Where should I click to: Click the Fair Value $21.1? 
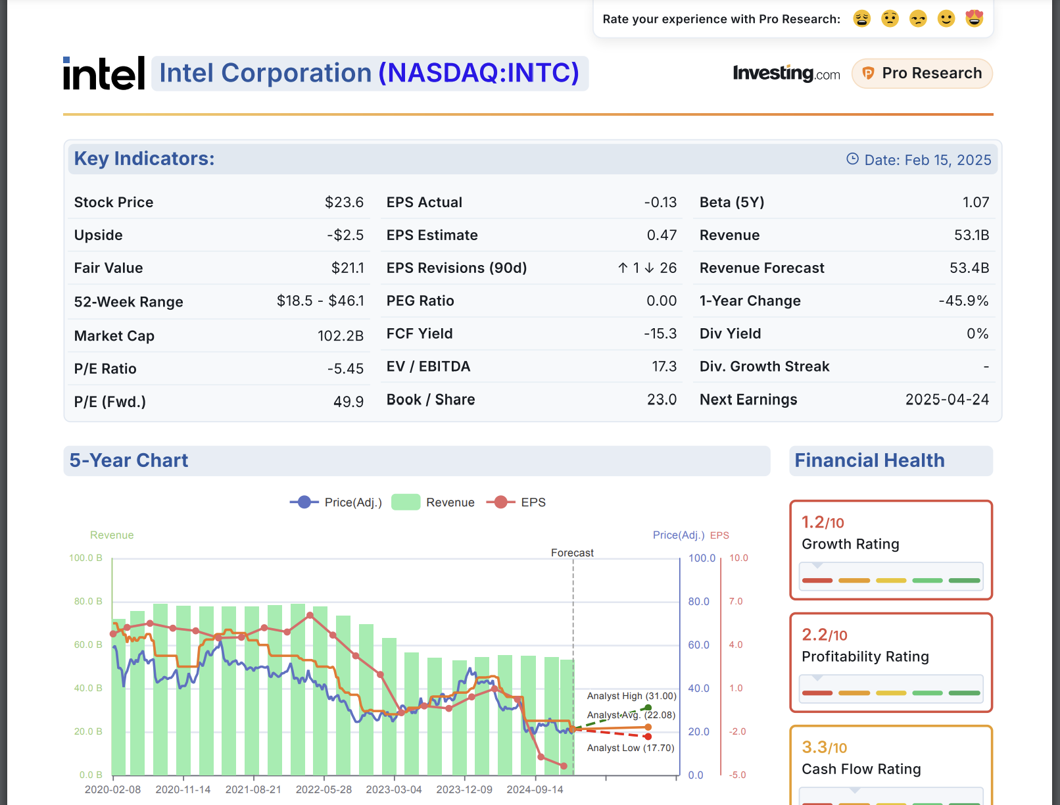coord(347,268)
